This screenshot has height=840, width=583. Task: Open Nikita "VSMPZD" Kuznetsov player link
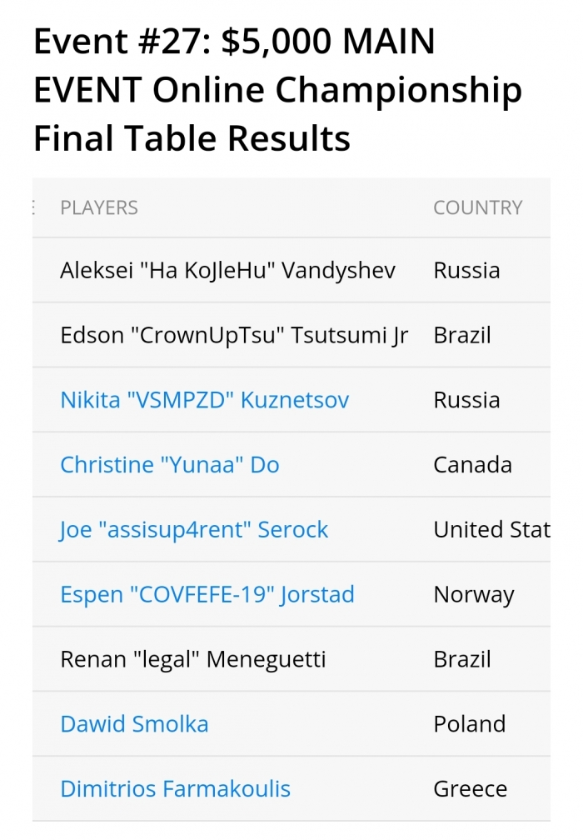click(x=205, y=400)
